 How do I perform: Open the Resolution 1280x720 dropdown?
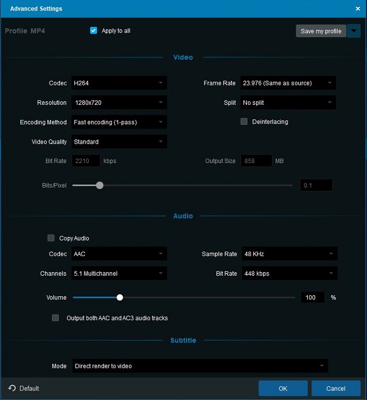coord(119,103)
